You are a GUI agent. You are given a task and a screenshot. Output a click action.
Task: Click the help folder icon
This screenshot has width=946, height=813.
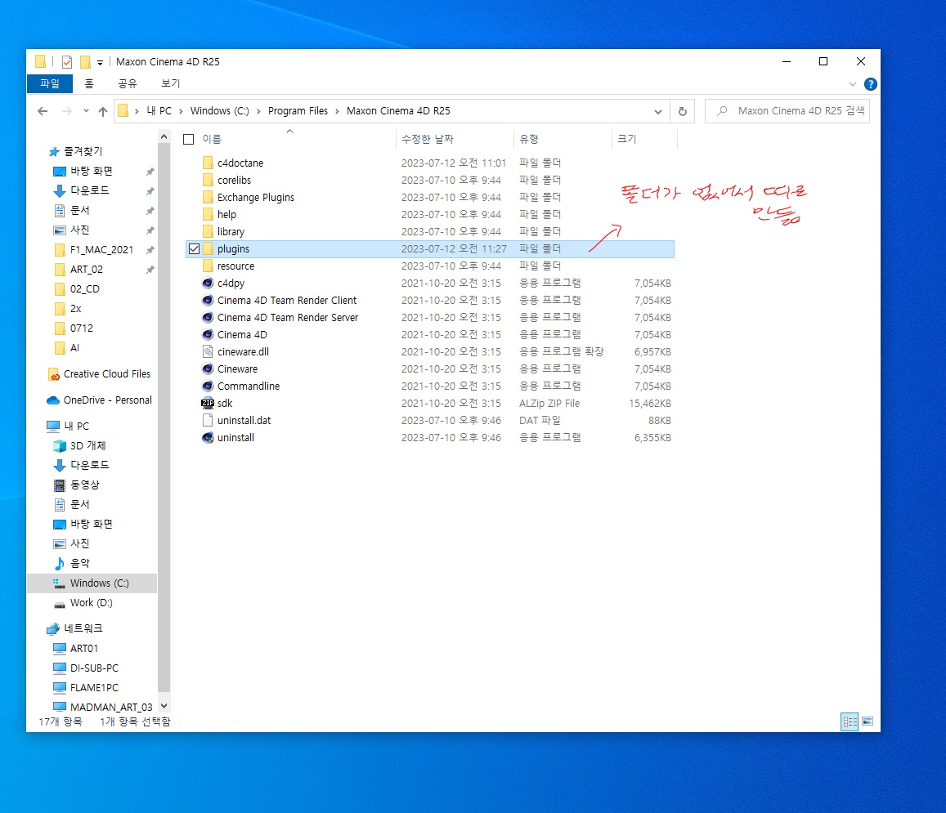(208, 214)
